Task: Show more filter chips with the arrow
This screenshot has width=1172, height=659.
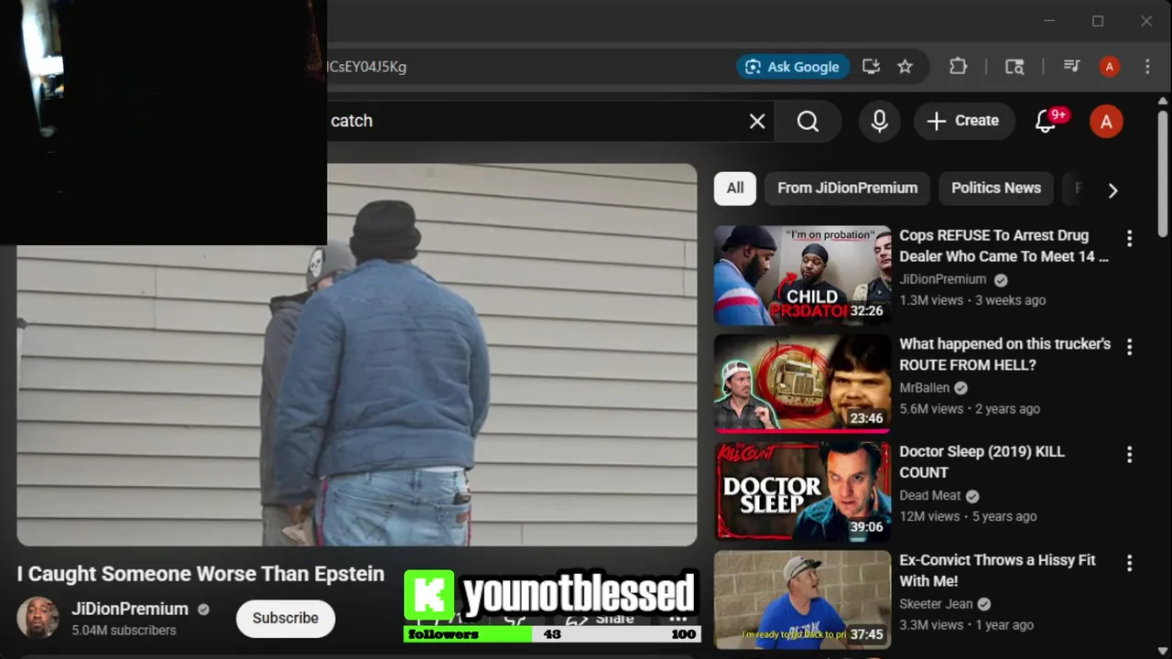Action: tap(1112, 190)
